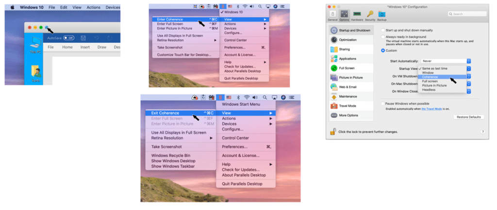The height and width of the screenshot is (210, 497).
Task: Open the Home tab in Word ribbon
Action: point(67,47)
